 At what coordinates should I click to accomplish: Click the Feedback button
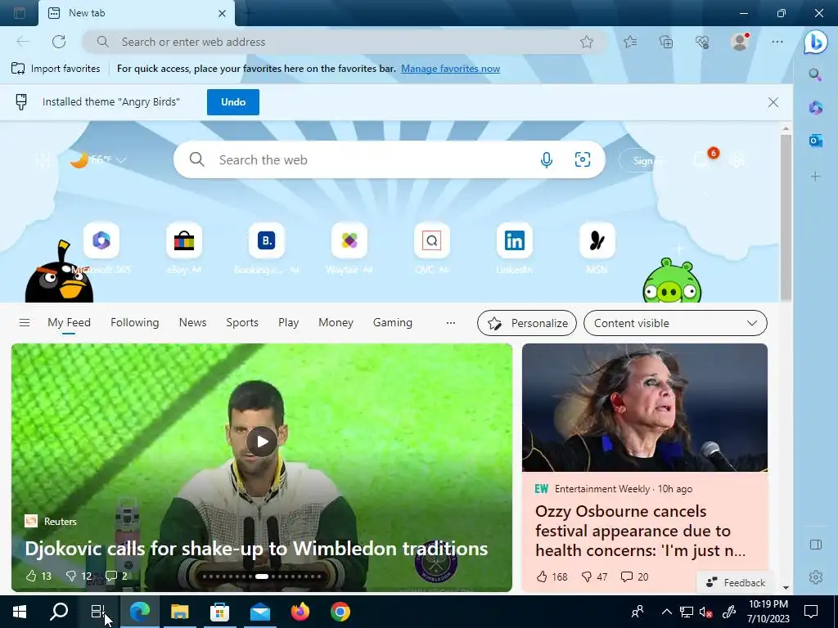click(x=735, y=582)
